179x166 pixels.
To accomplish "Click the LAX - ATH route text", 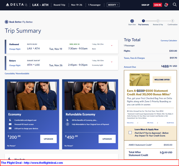I will tap(40, 5).
